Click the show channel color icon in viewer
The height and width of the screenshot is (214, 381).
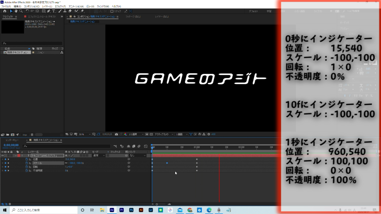coord(125,134)
